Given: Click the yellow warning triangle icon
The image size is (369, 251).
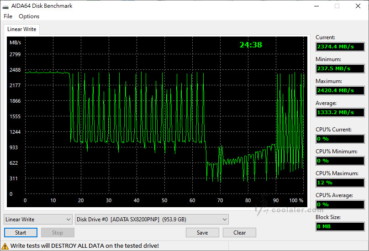Looking at the screenshot, I should click(5, 246).
